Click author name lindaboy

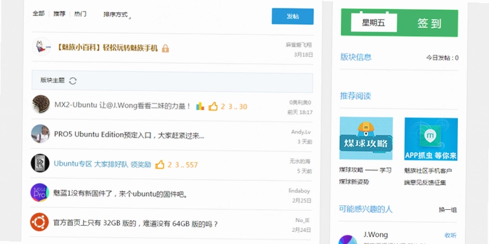coord(299,191)
